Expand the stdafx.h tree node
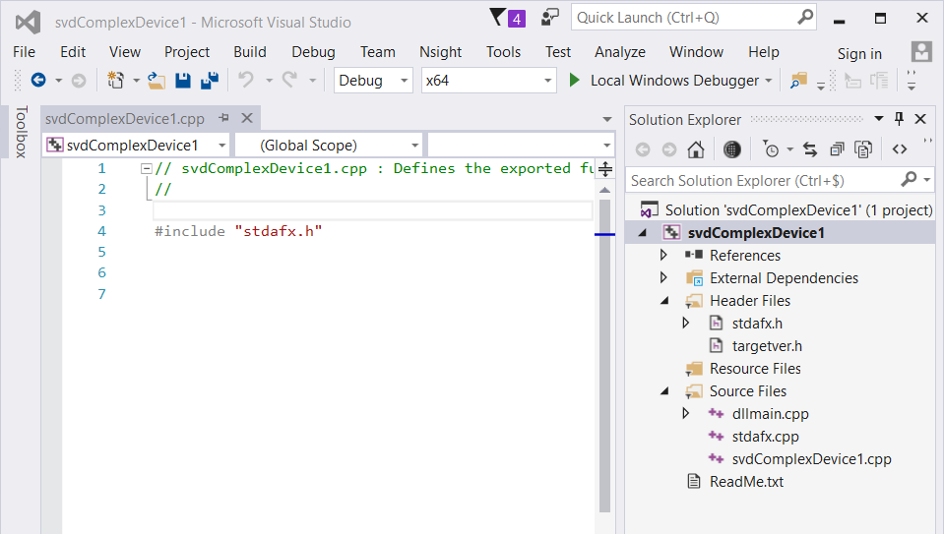The height and width of the screenshot is (534, 944). click(686, 323)
